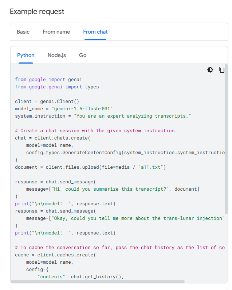The width and height of the screenshot is (232, 290).
Task: Show the Python code sample tab
Action: click(26, 55)
